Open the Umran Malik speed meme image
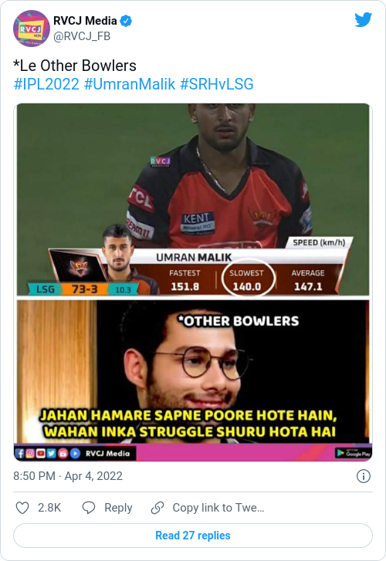The width and height of the screenshot is (386, 561). [193, 199]
